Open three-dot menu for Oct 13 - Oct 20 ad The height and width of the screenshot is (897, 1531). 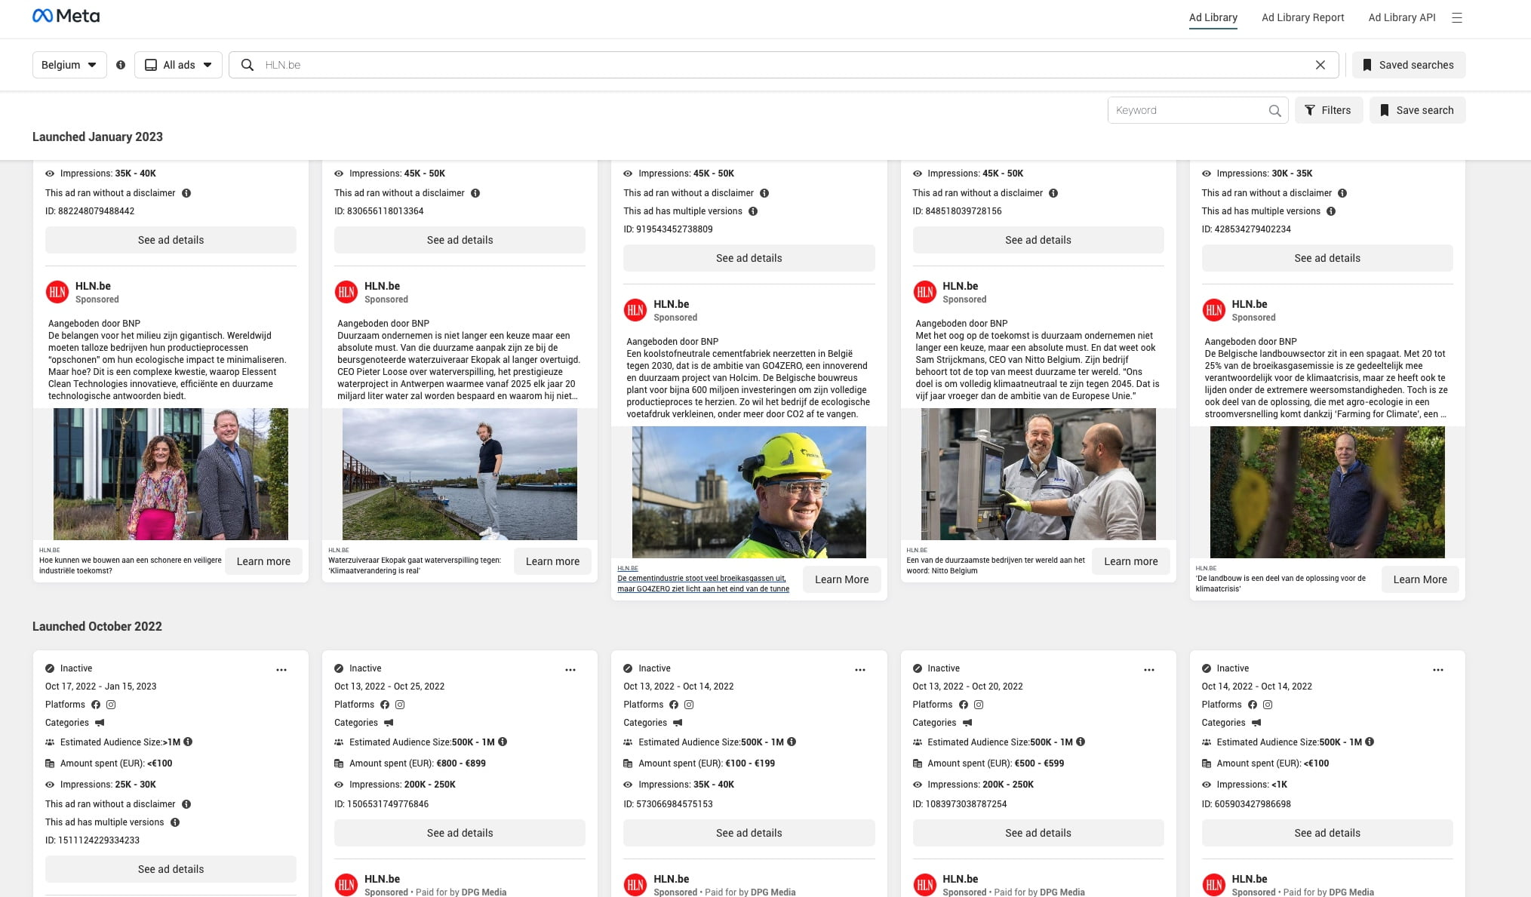click(1149, 670)
